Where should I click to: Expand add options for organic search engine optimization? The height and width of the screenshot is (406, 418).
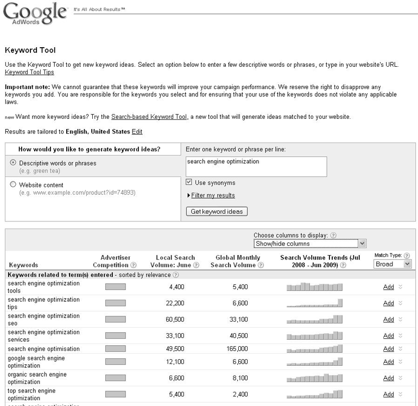pos(401,378)
